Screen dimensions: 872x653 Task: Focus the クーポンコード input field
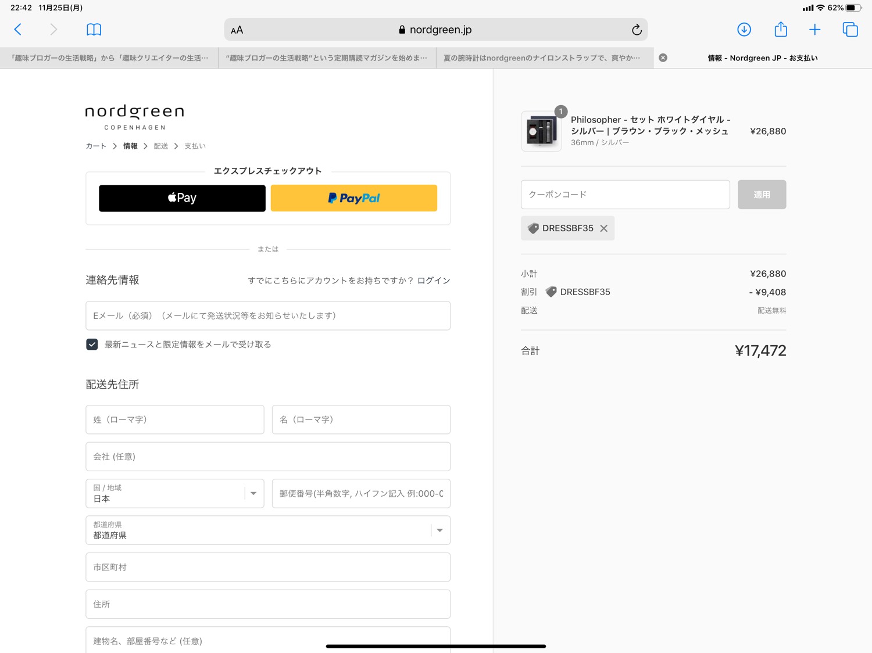[625, 195]
